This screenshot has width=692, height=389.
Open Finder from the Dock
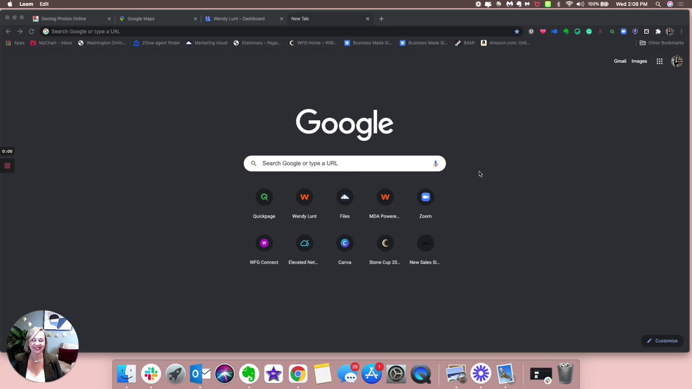(x=127, y=374)
